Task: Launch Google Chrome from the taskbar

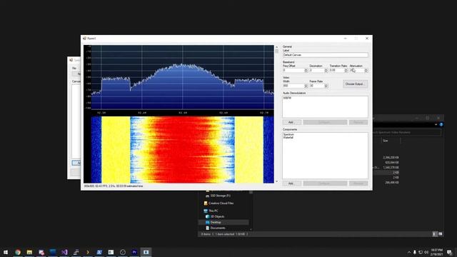Action: 18,252
